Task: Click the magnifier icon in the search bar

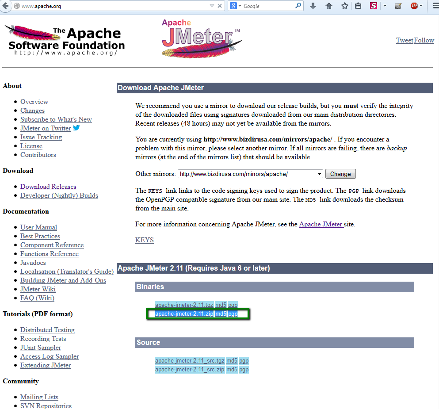Action: tap(297, 6)
